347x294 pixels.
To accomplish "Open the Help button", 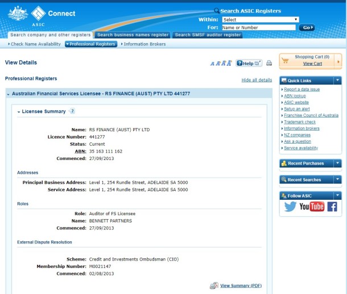I will [x=249, y=64].
